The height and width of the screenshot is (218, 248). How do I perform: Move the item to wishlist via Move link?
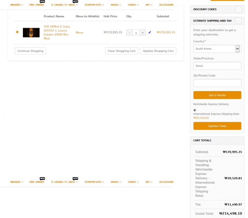[79, 33]
